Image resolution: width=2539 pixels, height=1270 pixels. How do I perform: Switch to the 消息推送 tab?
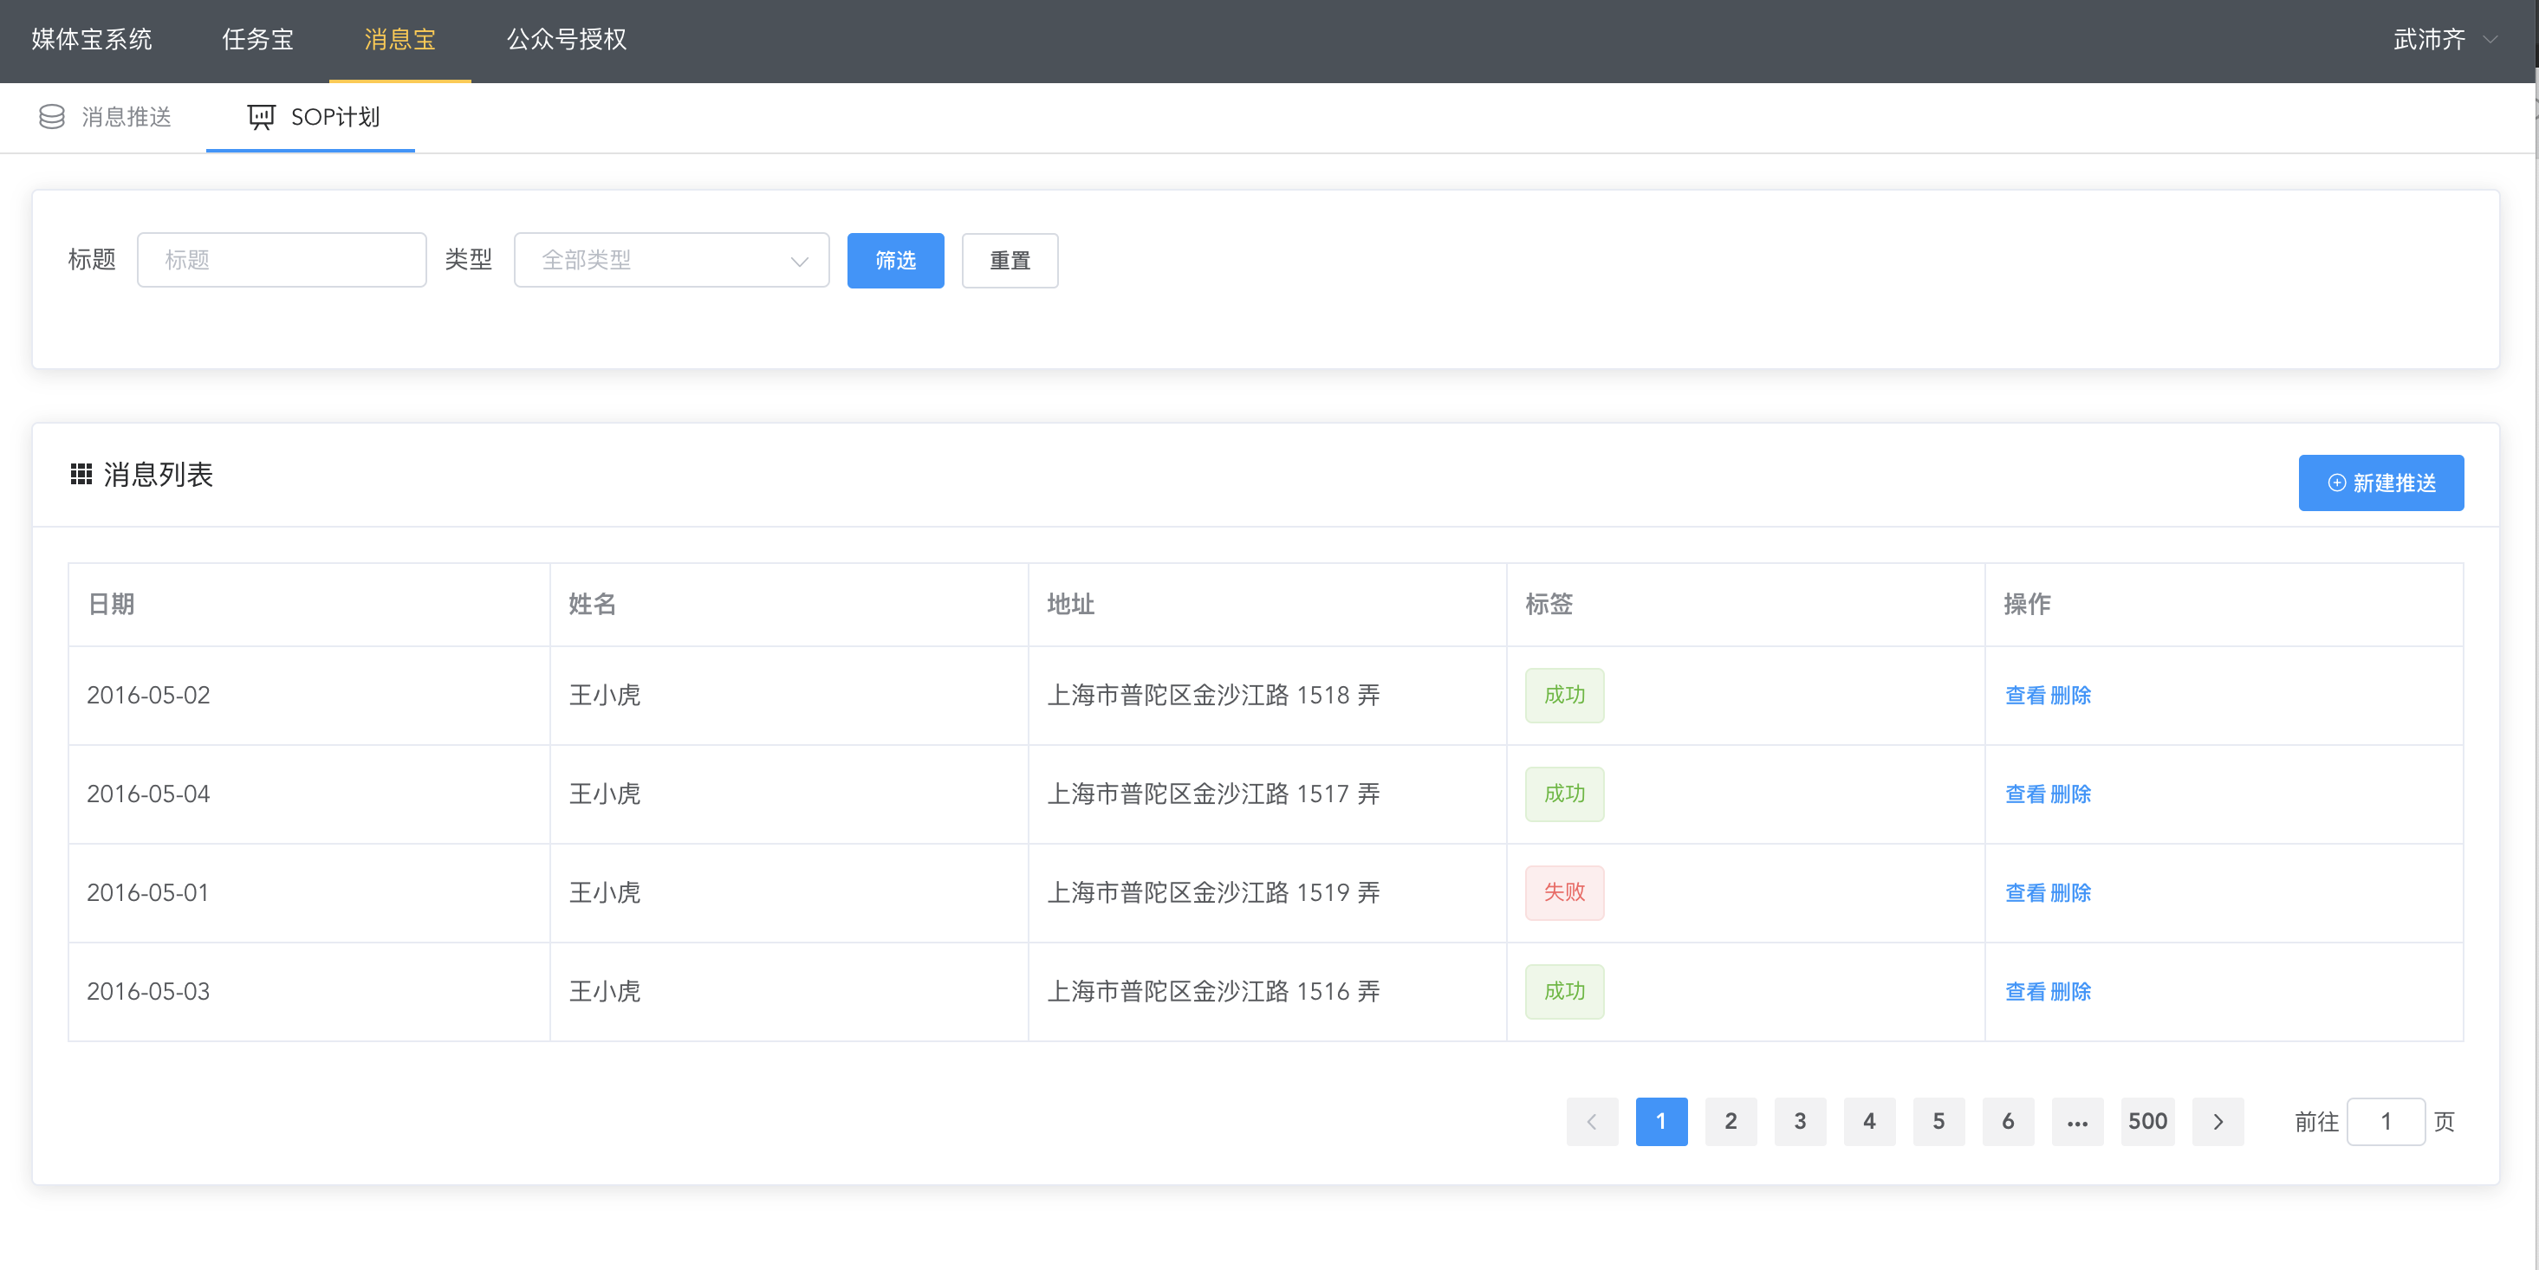(105, 117)
